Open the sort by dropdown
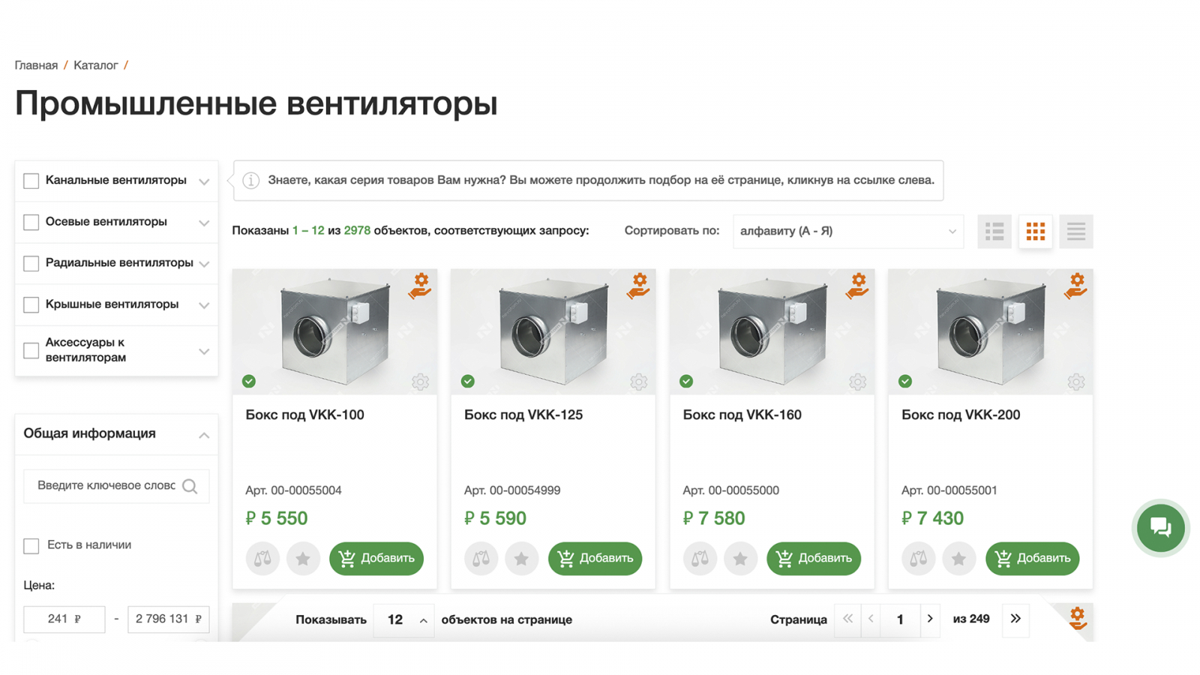1200x675 pixels. point(847,231)
